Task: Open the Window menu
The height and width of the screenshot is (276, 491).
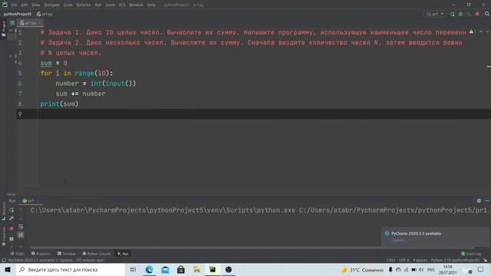Action: pos(136,5)
